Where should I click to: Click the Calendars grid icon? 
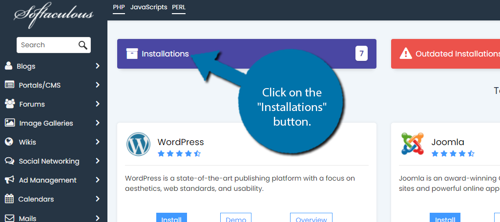[9, 199]
